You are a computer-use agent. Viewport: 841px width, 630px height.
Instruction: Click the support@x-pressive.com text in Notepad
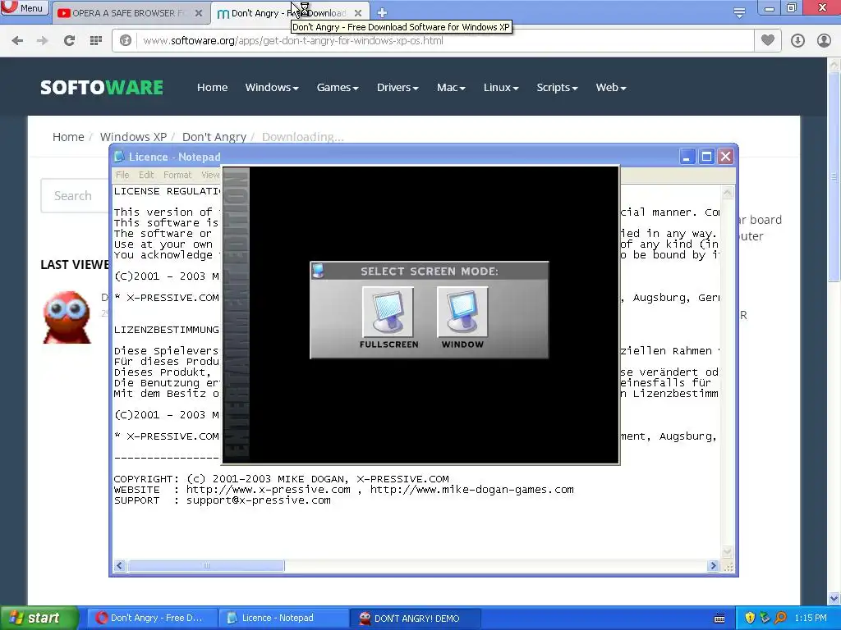point(258,500)
